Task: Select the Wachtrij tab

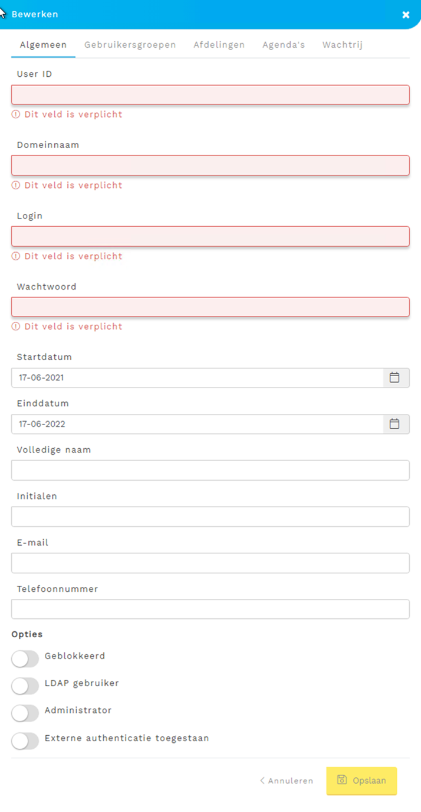Action: tap(342, 45)
